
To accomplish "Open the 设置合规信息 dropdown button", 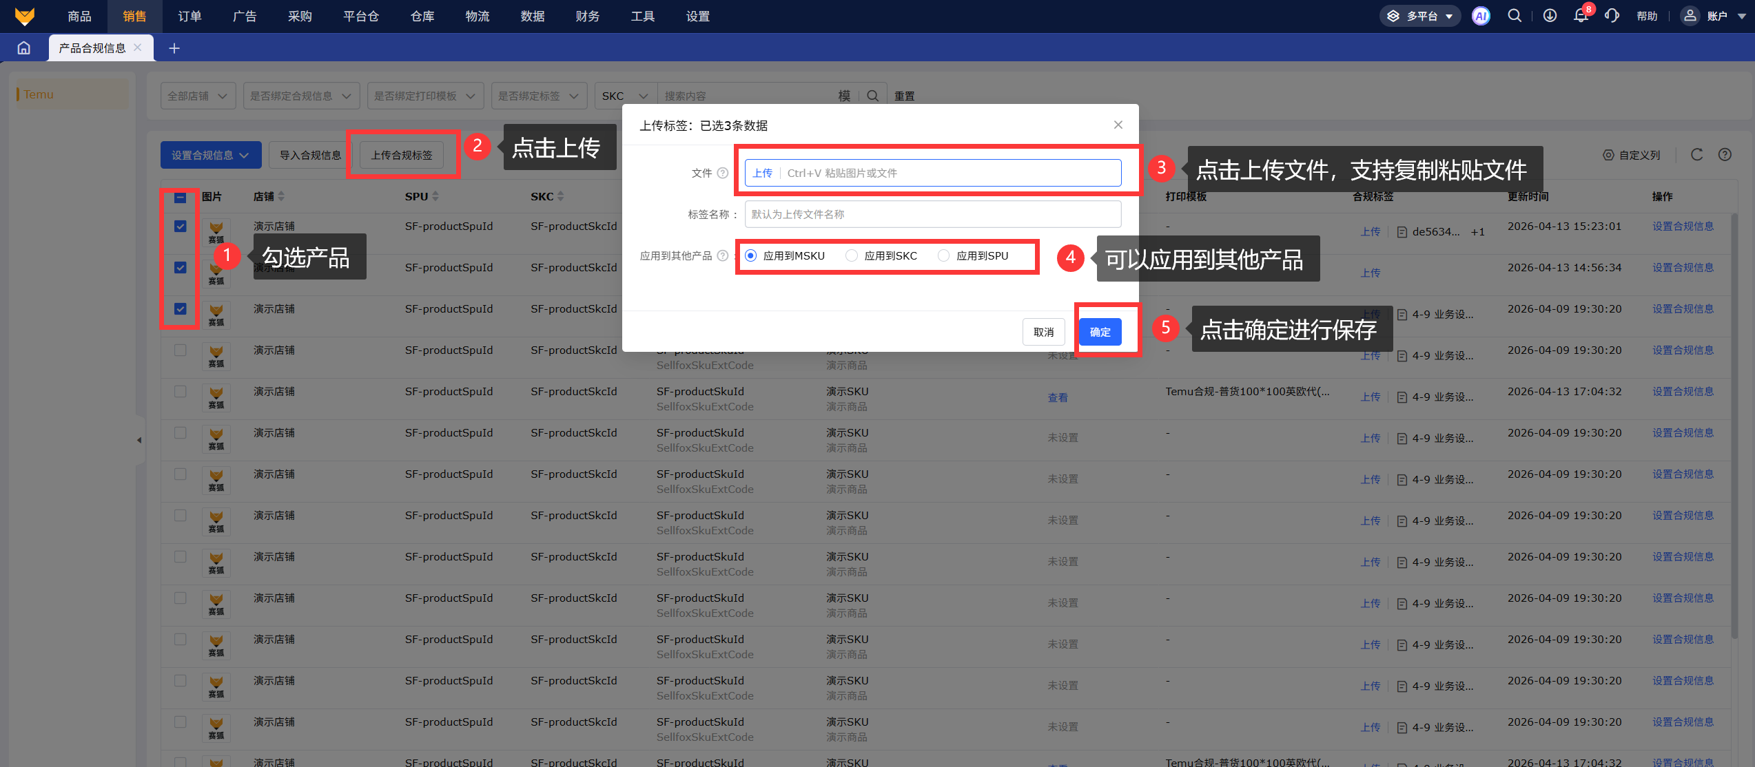I will tap(210, 155).
